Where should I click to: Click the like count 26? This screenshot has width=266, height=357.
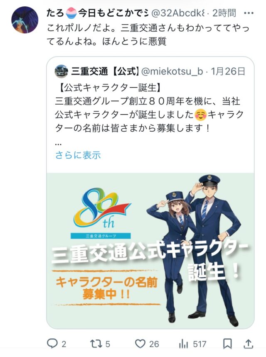coord(154,344)
